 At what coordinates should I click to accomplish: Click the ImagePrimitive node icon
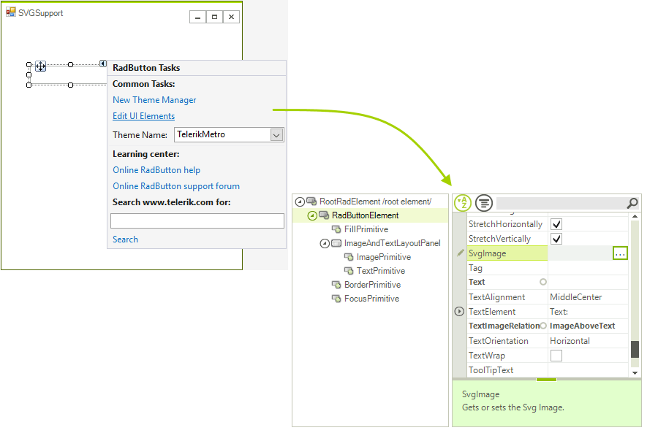pos(349,257)
